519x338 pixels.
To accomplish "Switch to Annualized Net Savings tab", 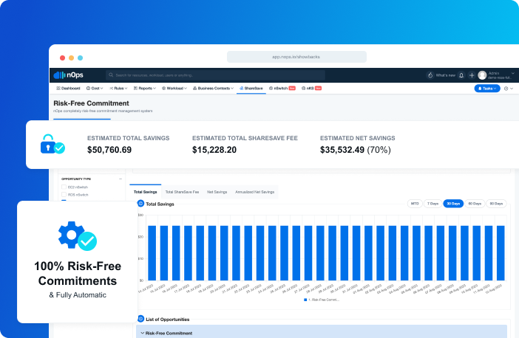I will (x=254, y=192).
